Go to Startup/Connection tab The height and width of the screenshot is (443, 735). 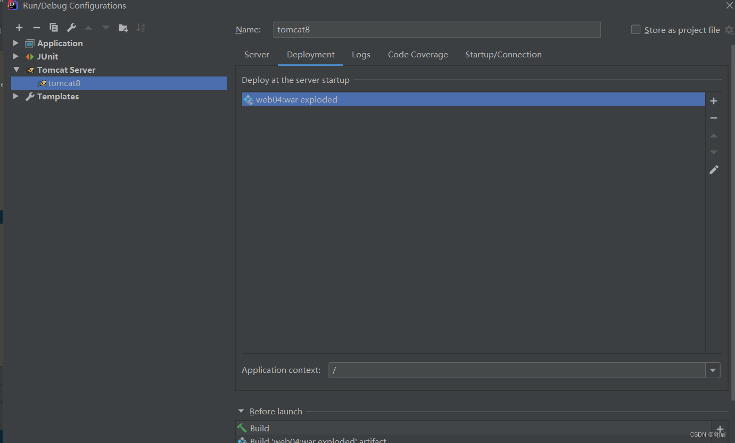(x=503, y=55)
